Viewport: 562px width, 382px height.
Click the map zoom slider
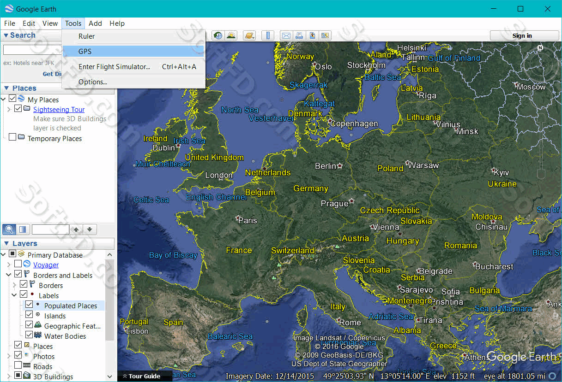point(541,145)
